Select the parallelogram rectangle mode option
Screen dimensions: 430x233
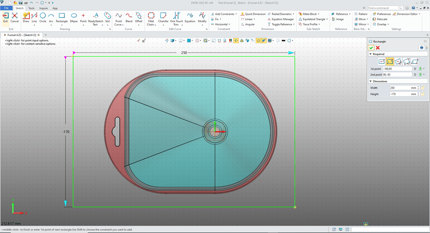point(415,62)
